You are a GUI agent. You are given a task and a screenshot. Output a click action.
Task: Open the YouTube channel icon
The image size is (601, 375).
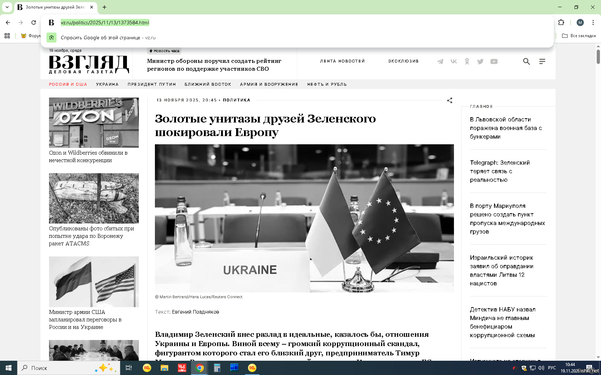point(494,61)
